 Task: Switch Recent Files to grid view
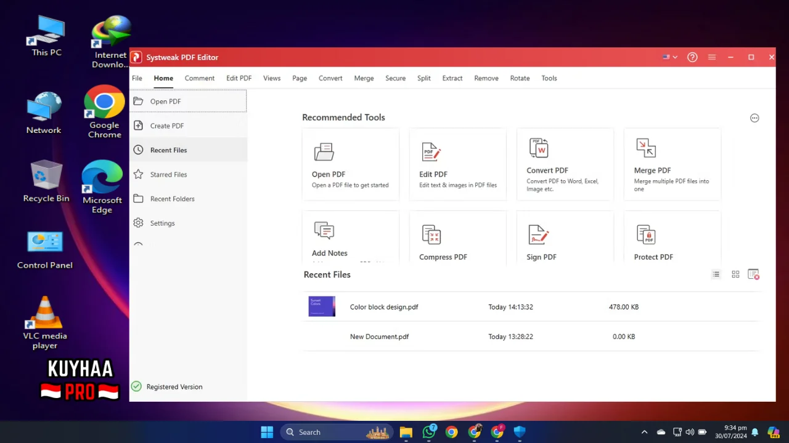735,274
